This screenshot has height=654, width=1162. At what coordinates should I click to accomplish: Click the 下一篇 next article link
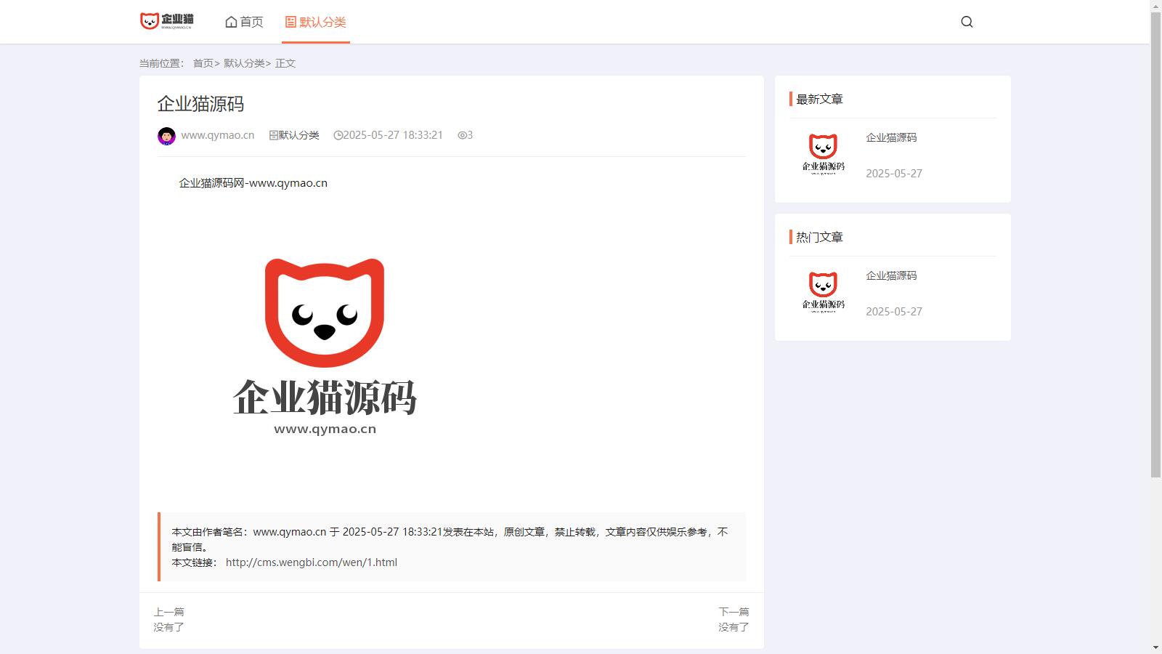[x=734, y=619]
